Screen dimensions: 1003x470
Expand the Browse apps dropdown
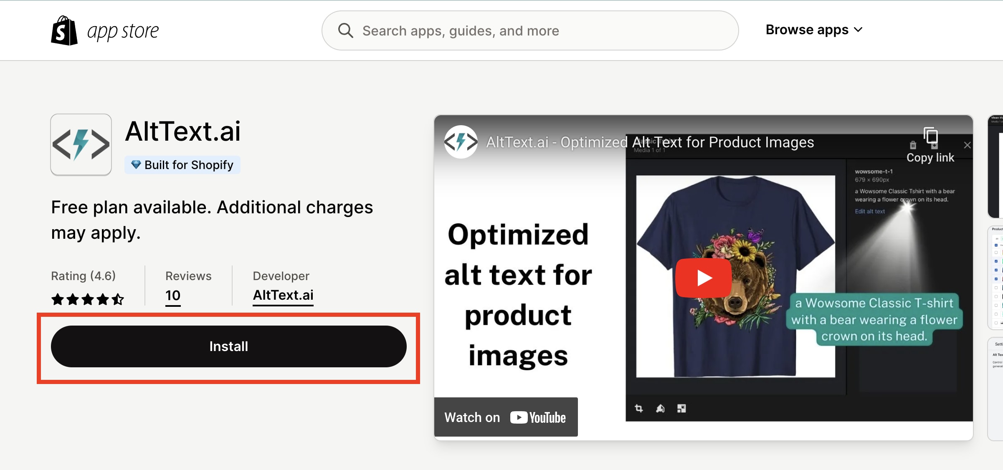814,30
